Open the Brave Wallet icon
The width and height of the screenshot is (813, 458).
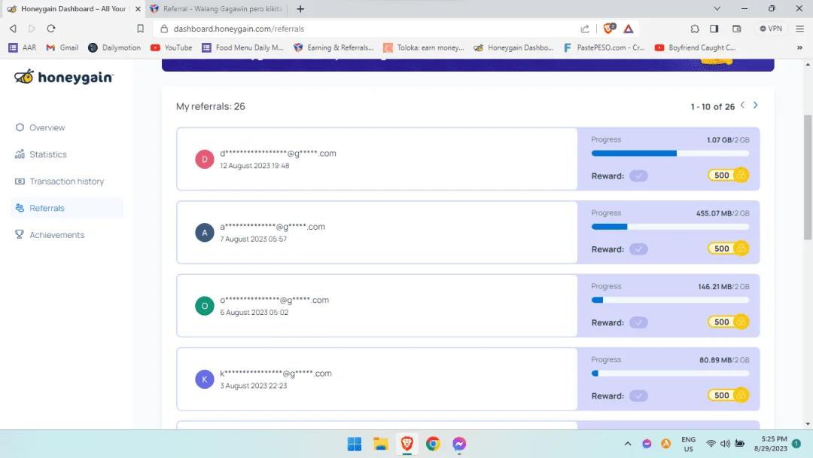(736, 29)
